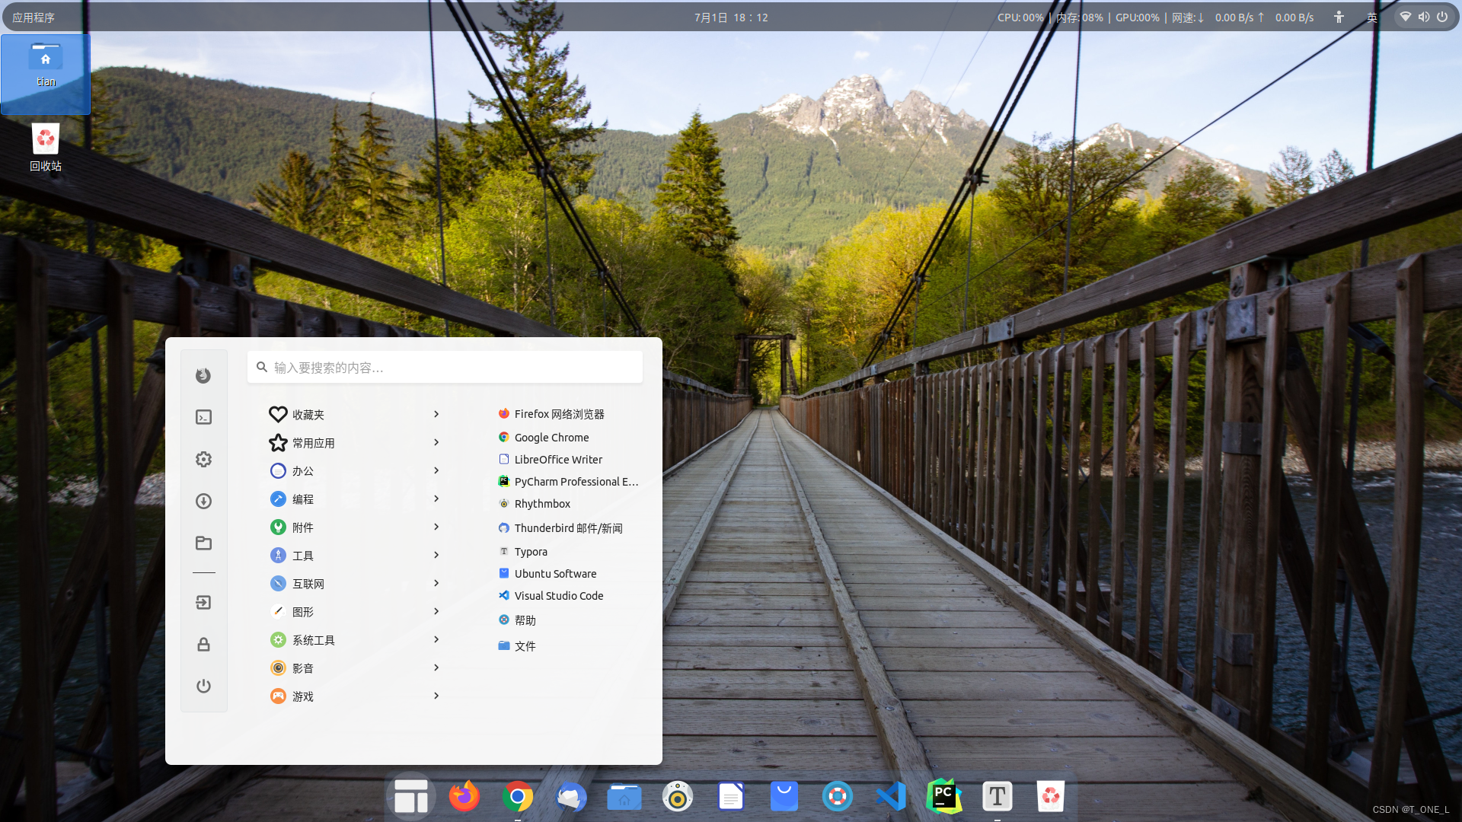
Task: Expand the 工具 category arrow
Action: 436,555
